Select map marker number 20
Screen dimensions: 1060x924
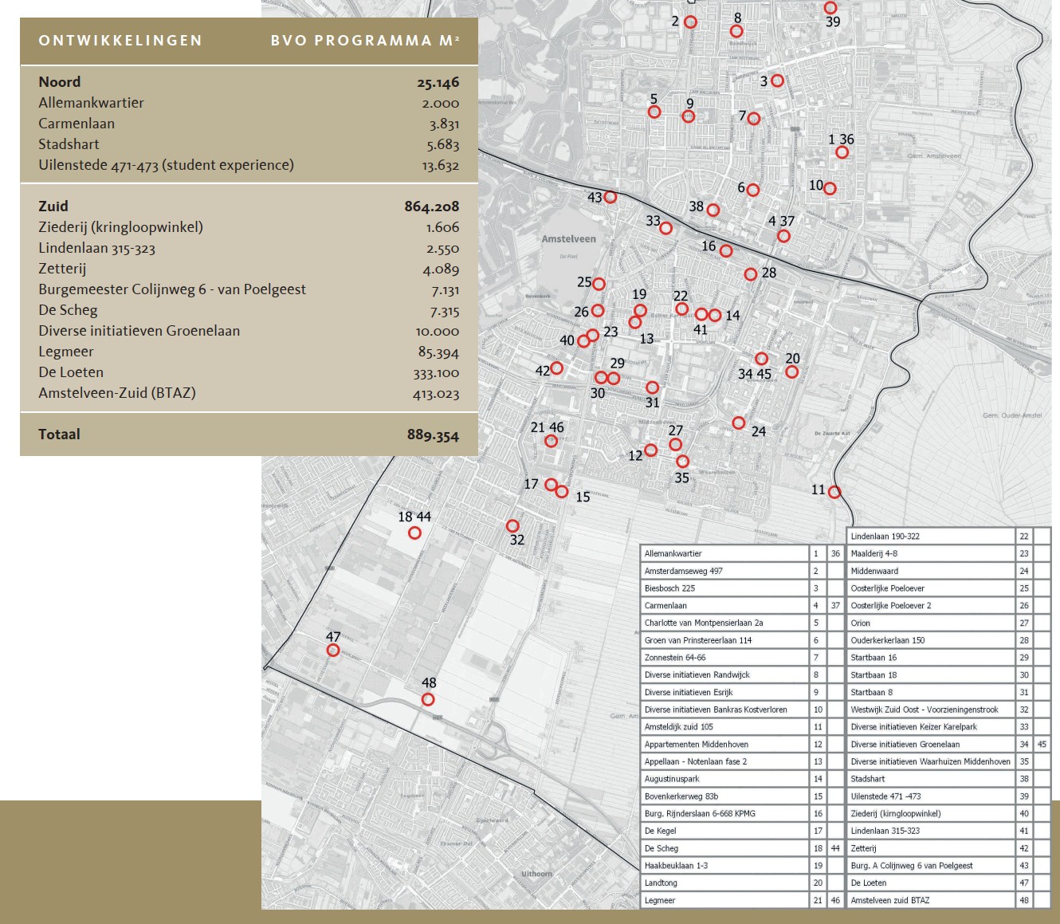tap(791, 372)
